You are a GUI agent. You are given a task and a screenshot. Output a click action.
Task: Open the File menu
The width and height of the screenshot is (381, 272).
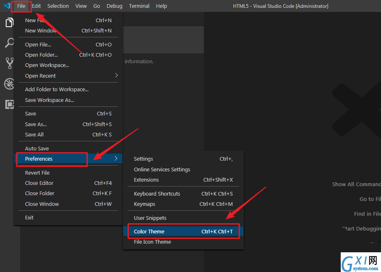pyautogui.click(x=21, y=6)
